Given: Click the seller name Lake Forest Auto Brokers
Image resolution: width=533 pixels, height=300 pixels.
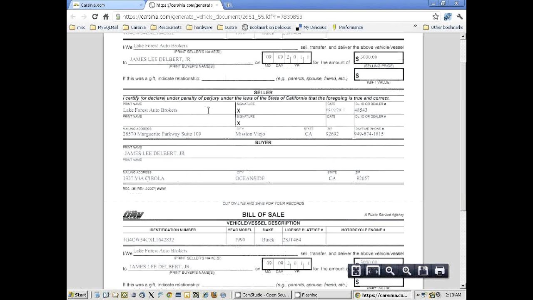Looking at the screenshot, I should pyautogui.click(x=150, y=110).
